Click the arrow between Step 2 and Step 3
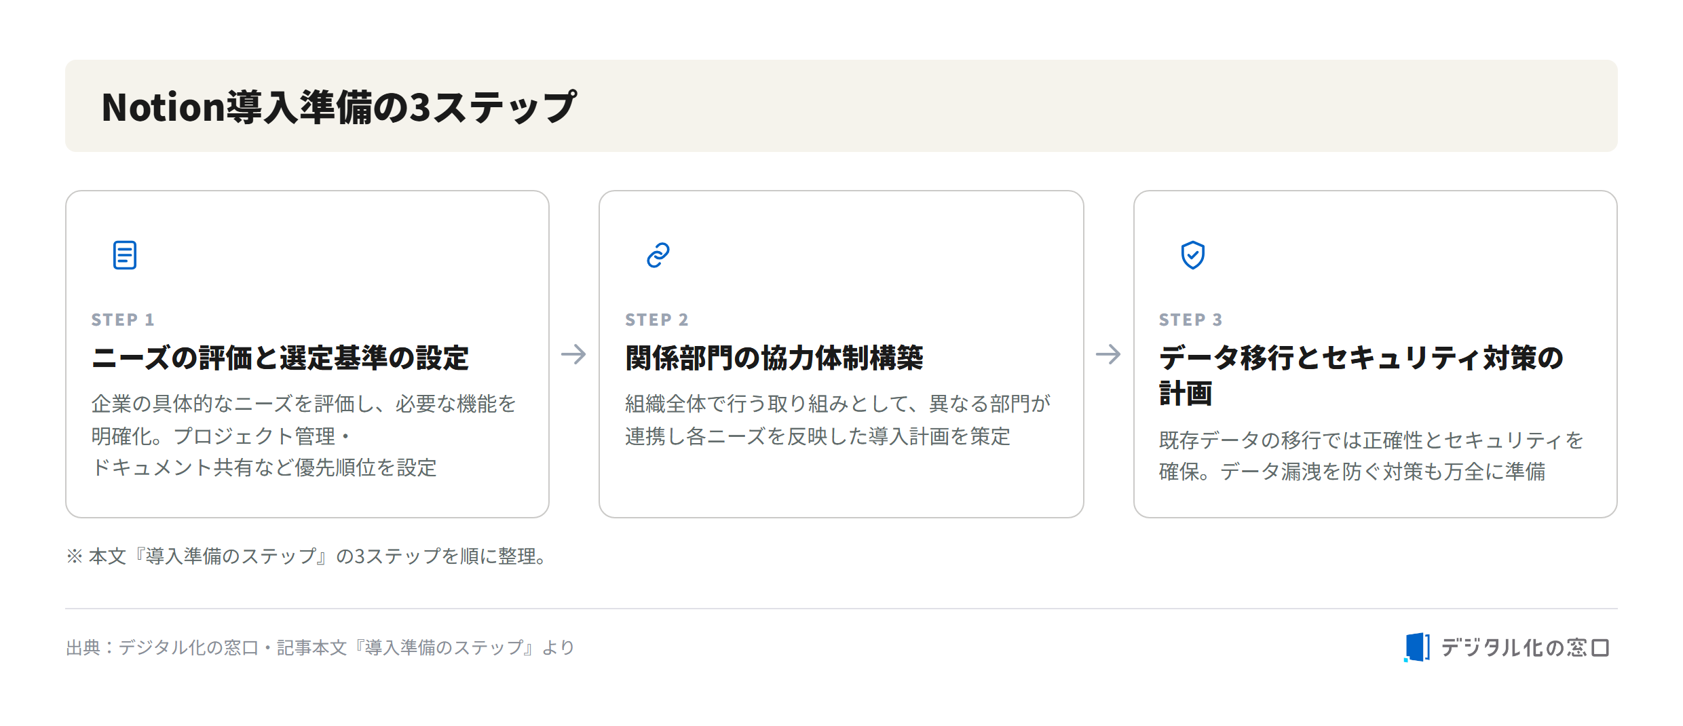 1108,354
